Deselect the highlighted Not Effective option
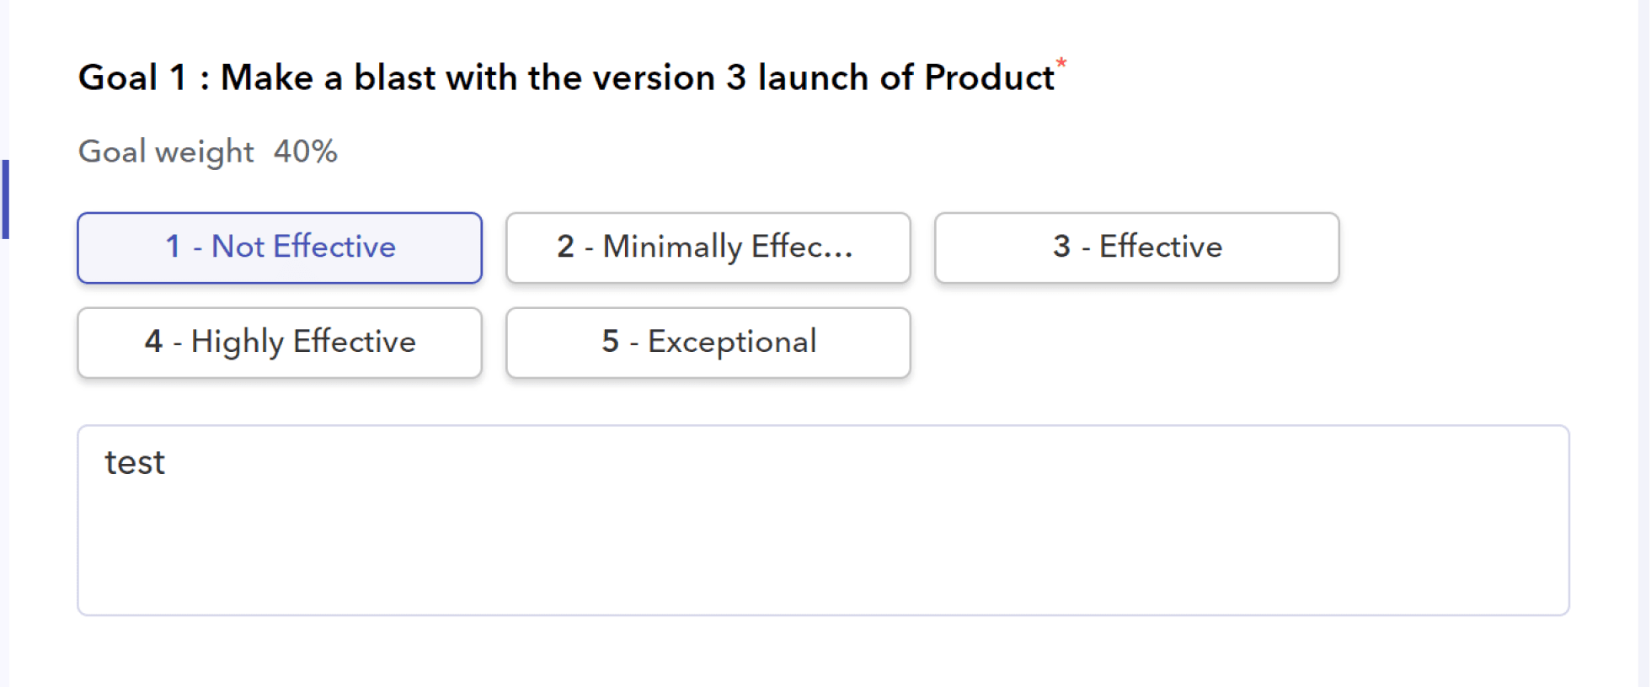Screen dimensions: 1651x687 [x=280, y=248]
